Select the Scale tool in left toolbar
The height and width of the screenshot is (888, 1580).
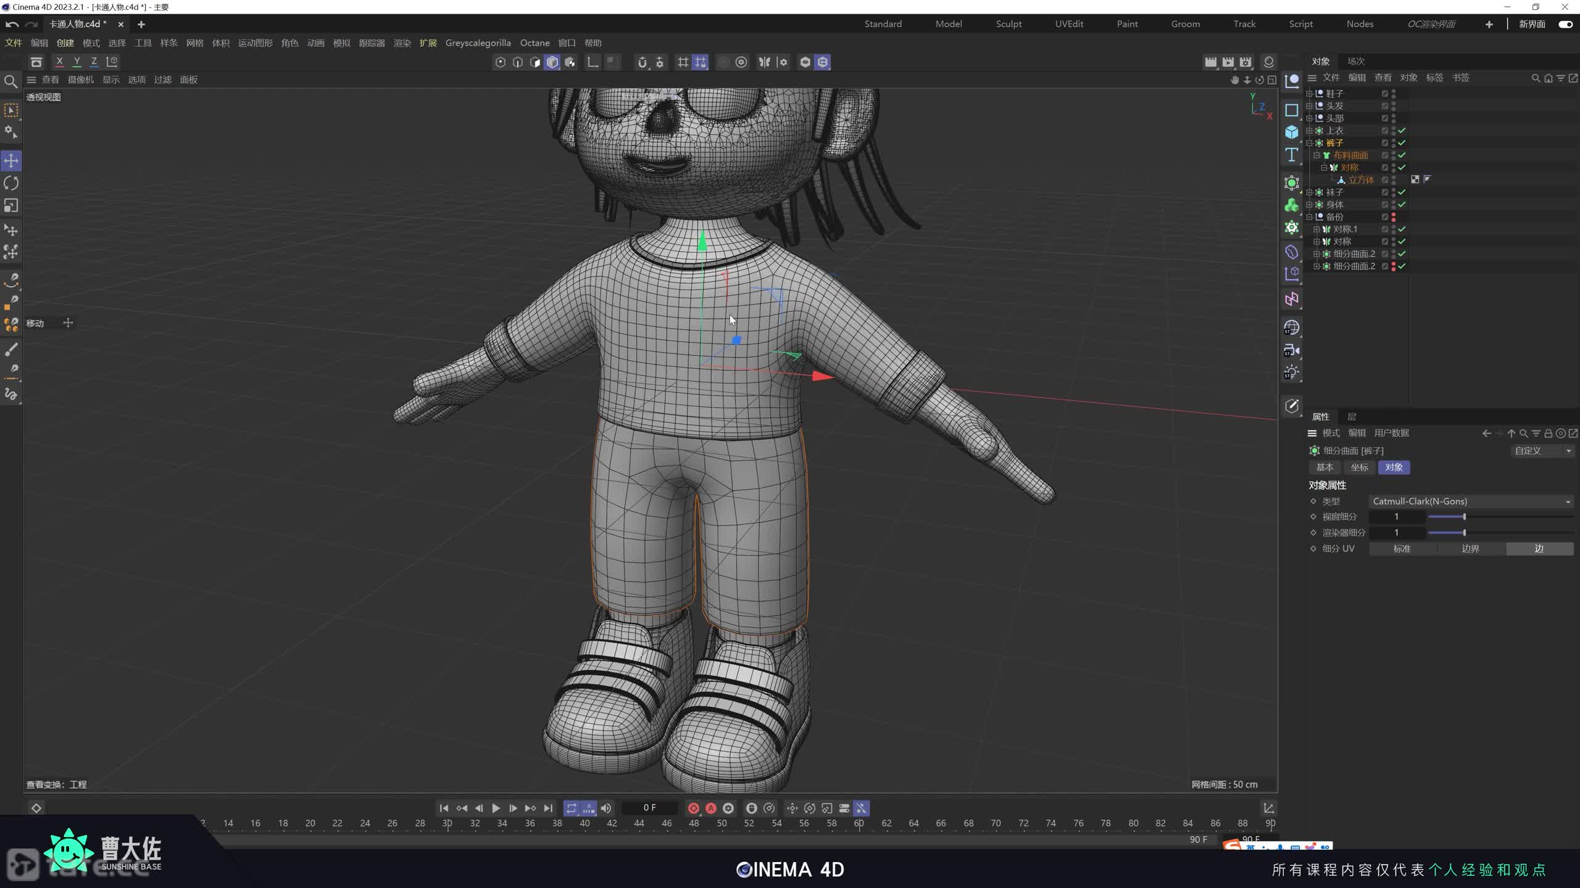point(11,205)
